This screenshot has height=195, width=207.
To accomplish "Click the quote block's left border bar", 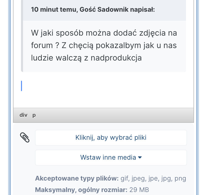I will [x=22, y=46].
